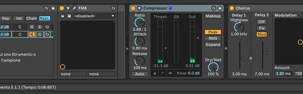Save the FM8 preset with disk icon

tap(69, 16)
